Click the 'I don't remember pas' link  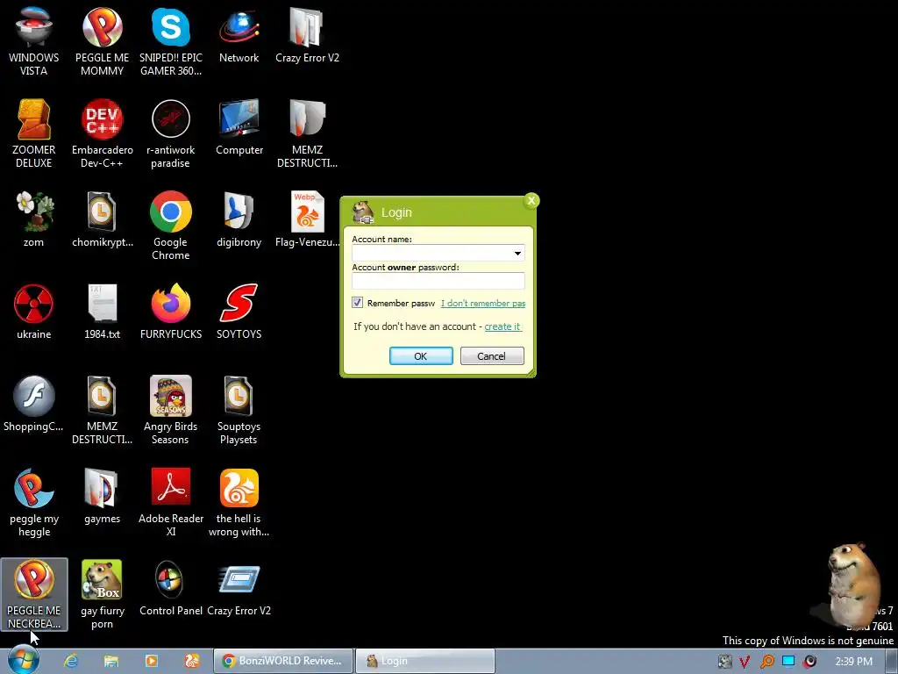(x=483, y=303)
